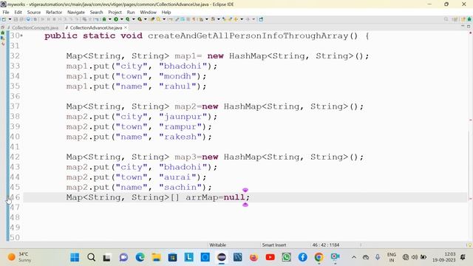Open the File menu
Viewport: 473px width, 266px height.
(x=6, y=12)
